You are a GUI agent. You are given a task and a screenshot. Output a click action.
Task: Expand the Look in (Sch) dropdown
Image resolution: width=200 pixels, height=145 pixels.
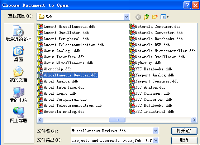[127, 17]
